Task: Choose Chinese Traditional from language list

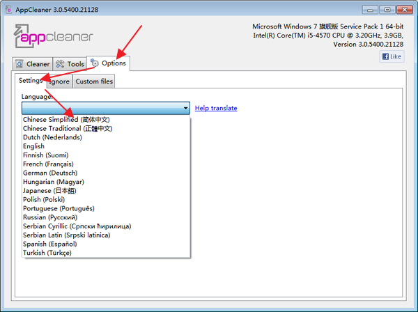Action: click(x=106, y=128)
